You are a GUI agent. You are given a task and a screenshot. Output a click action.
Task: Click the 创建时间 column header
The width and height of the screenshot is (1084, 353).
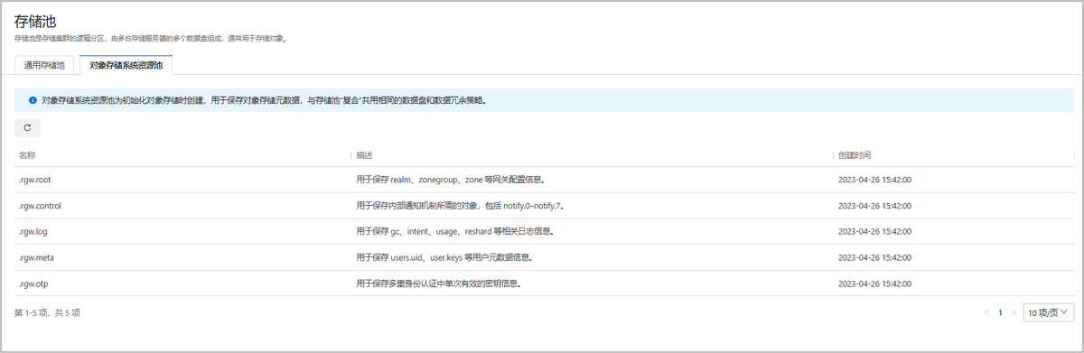[x=855, y=155]
